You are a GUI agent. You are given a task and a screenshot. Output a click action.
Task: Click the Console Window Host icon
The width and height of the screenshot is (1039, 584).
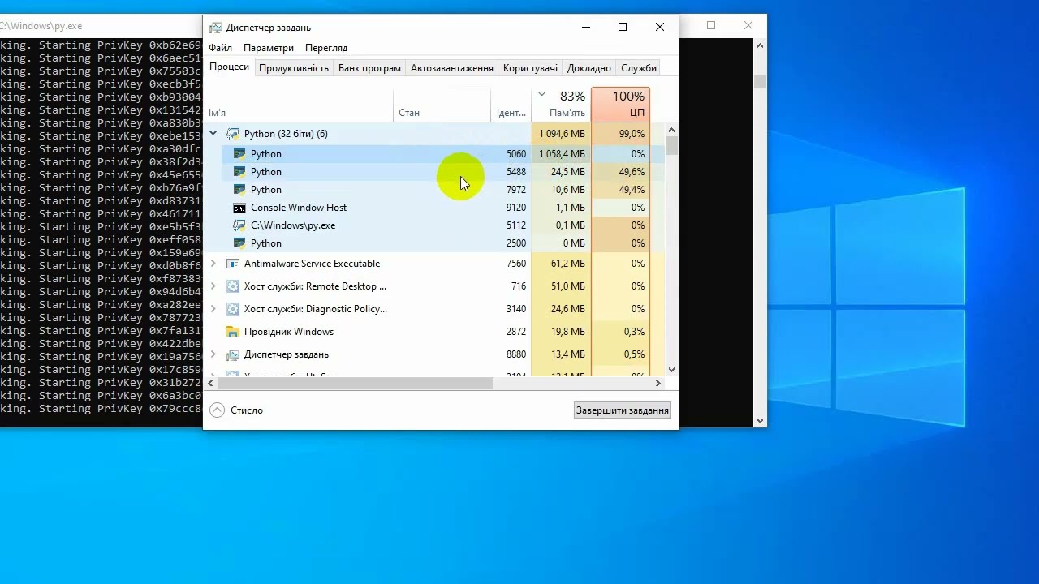[x=239, y=208]
